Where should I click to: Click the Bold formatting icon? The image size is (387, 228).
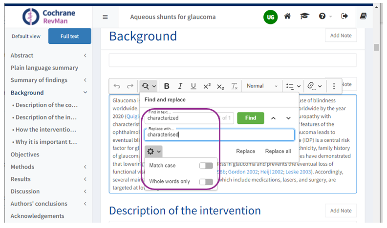pyautogui.click(x=167, y=86)
